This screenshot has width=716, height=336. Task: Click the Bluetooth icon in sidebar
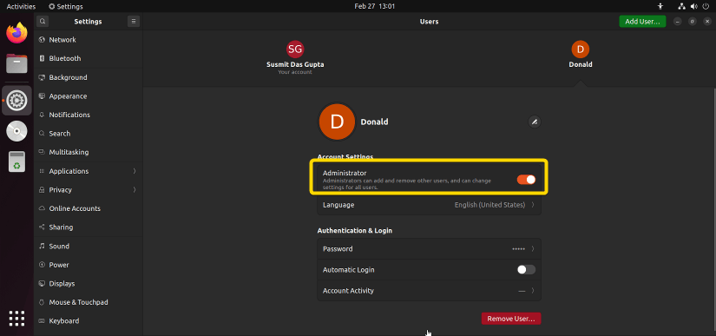click(42, 58)
